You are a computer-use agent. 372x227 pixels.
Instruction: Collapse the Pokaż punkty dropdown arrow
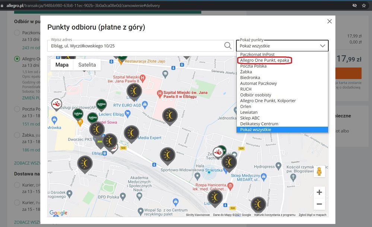point(322,46)
